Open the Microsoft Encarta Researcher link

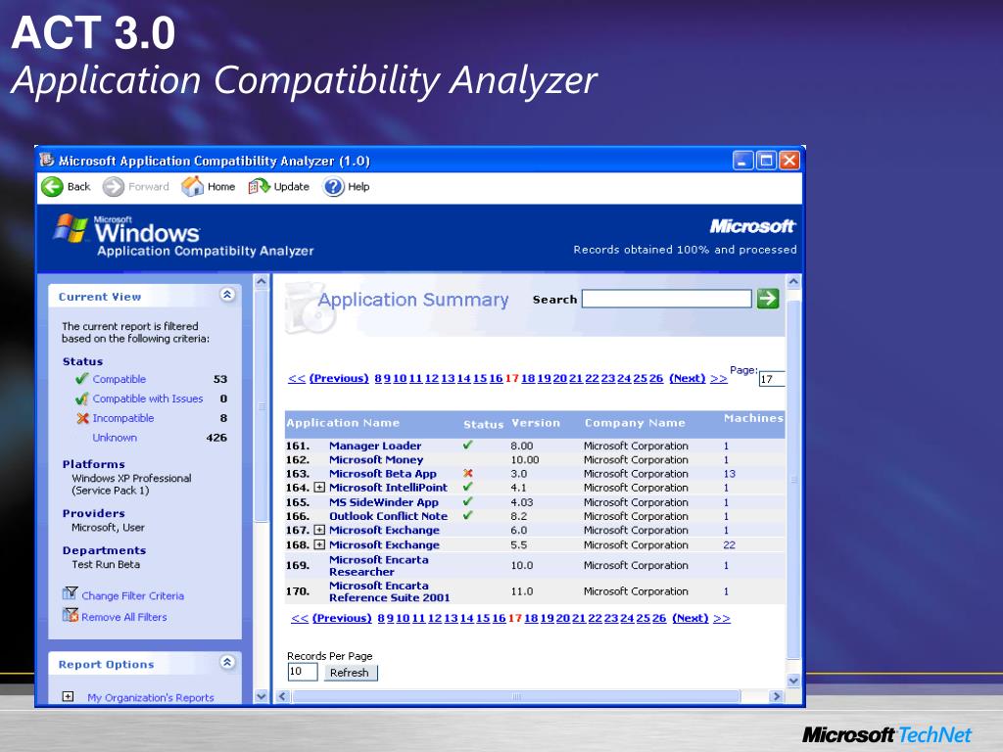tap(379, 566)
